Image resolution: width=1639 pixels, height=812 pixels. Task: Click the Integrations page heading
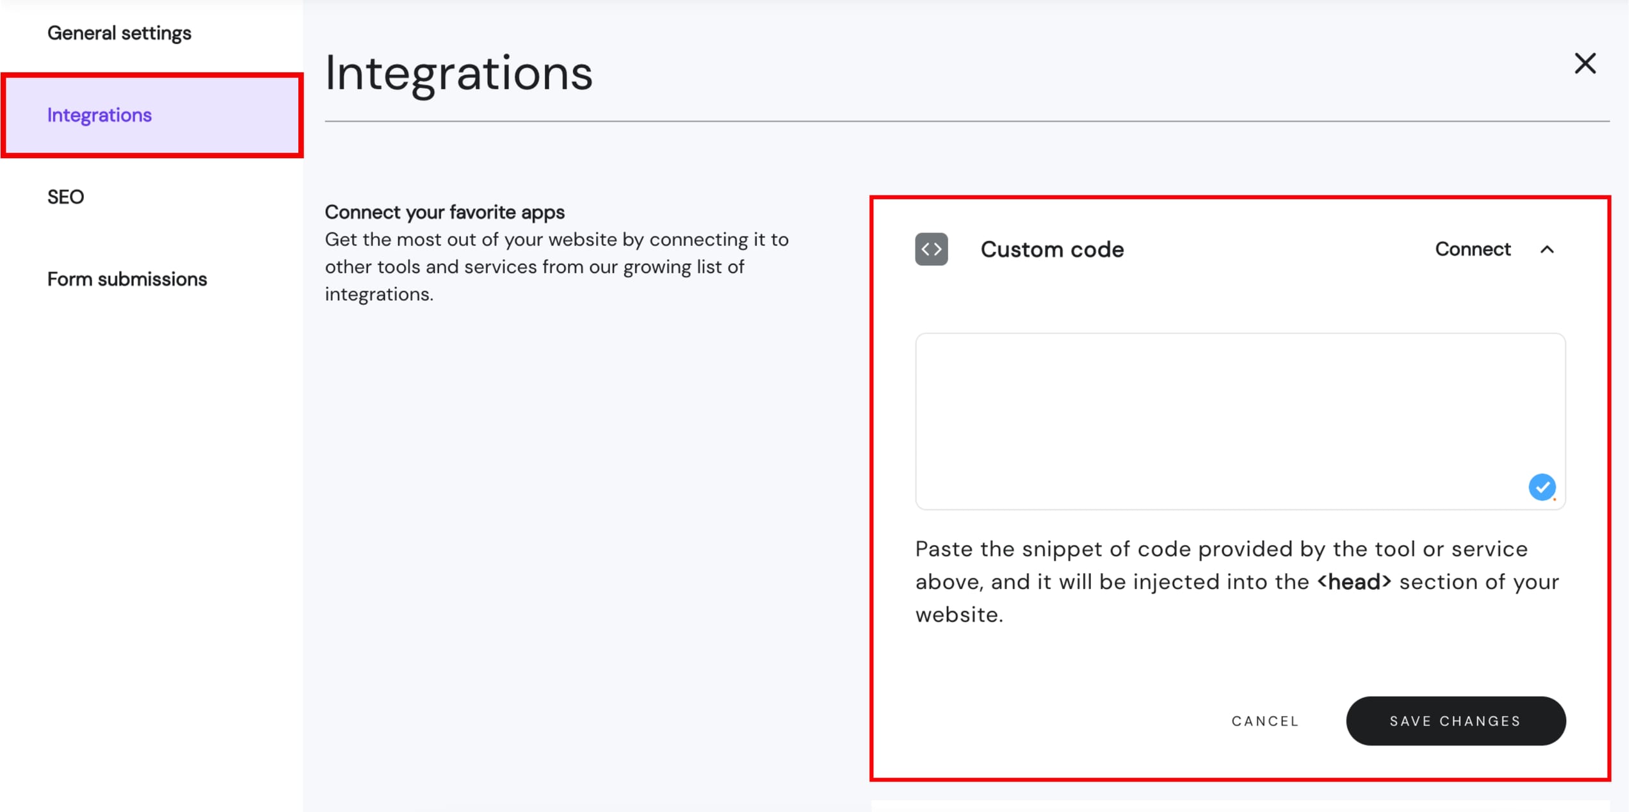point(458,75)
